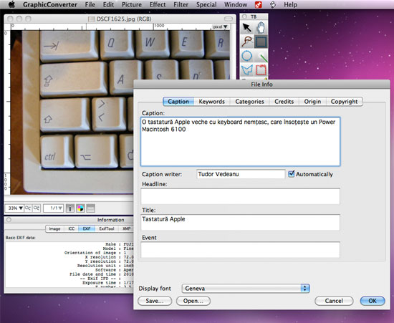
Task: Click the Save... button
Action: pos(155,301)
